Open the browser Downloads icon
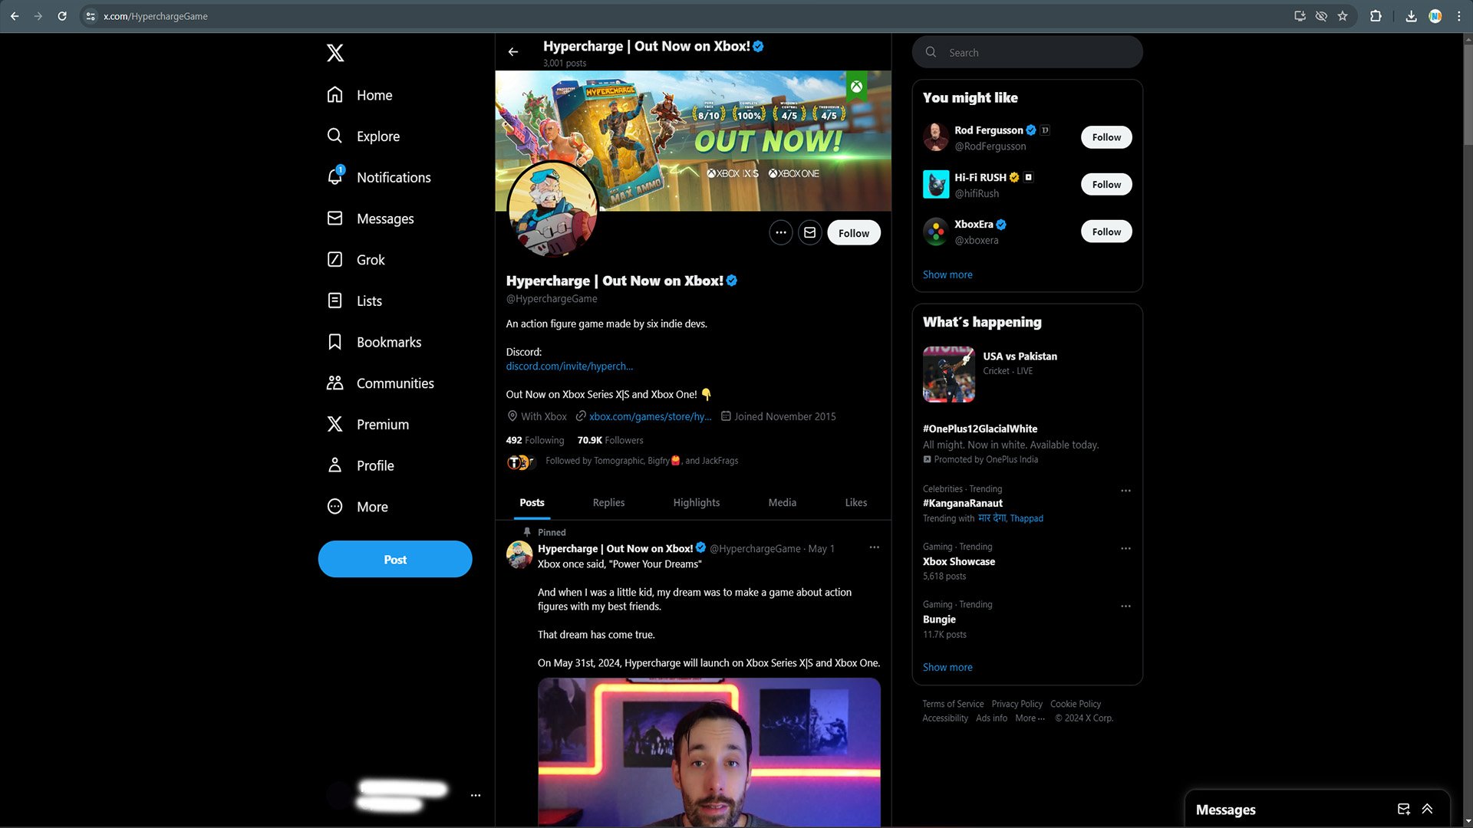The image size is (1473, 828). pyautogui.click(x=1411, y=16)
